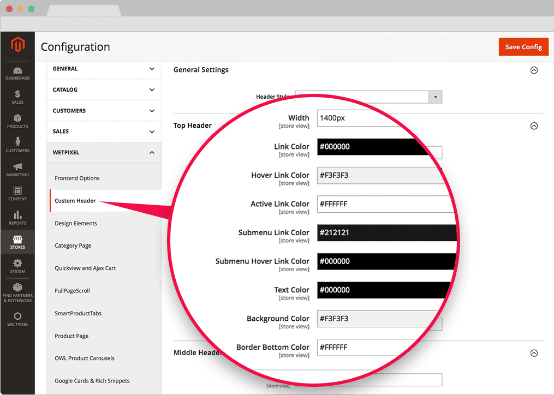554x395 pixels.
Task: Open the Header Style dropdown
Action: 435,97
